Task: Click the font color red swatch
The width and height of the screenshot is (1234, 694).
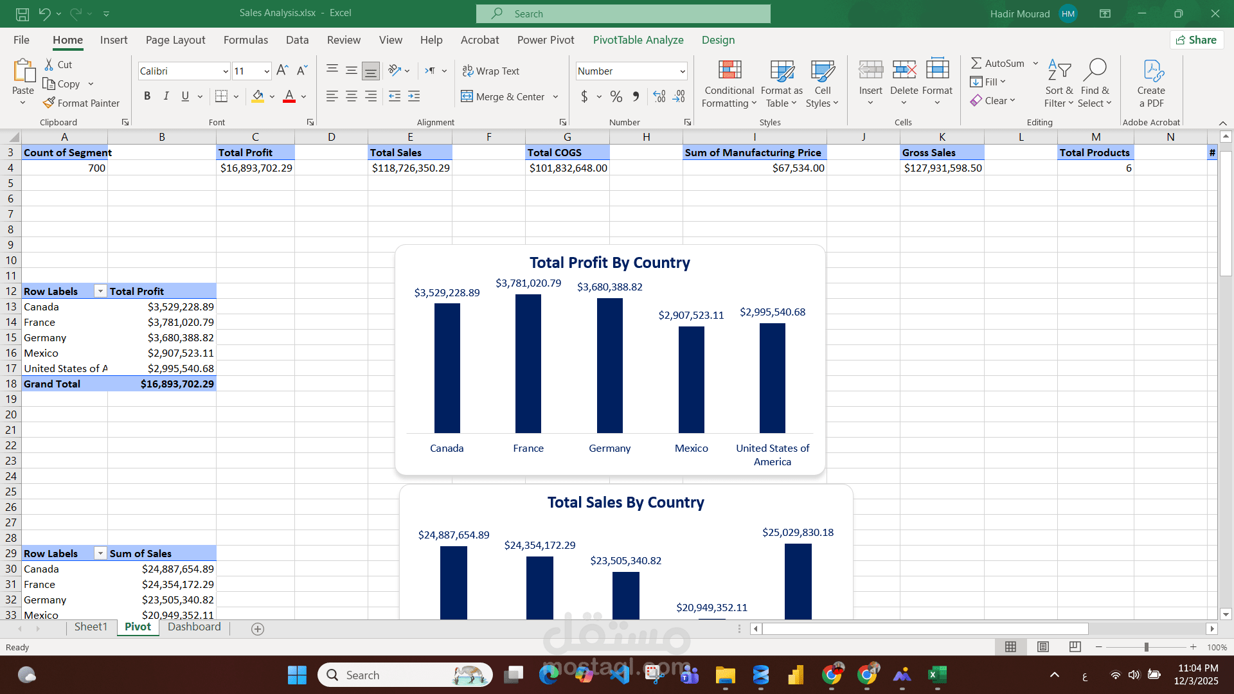Action: (289, 96)
